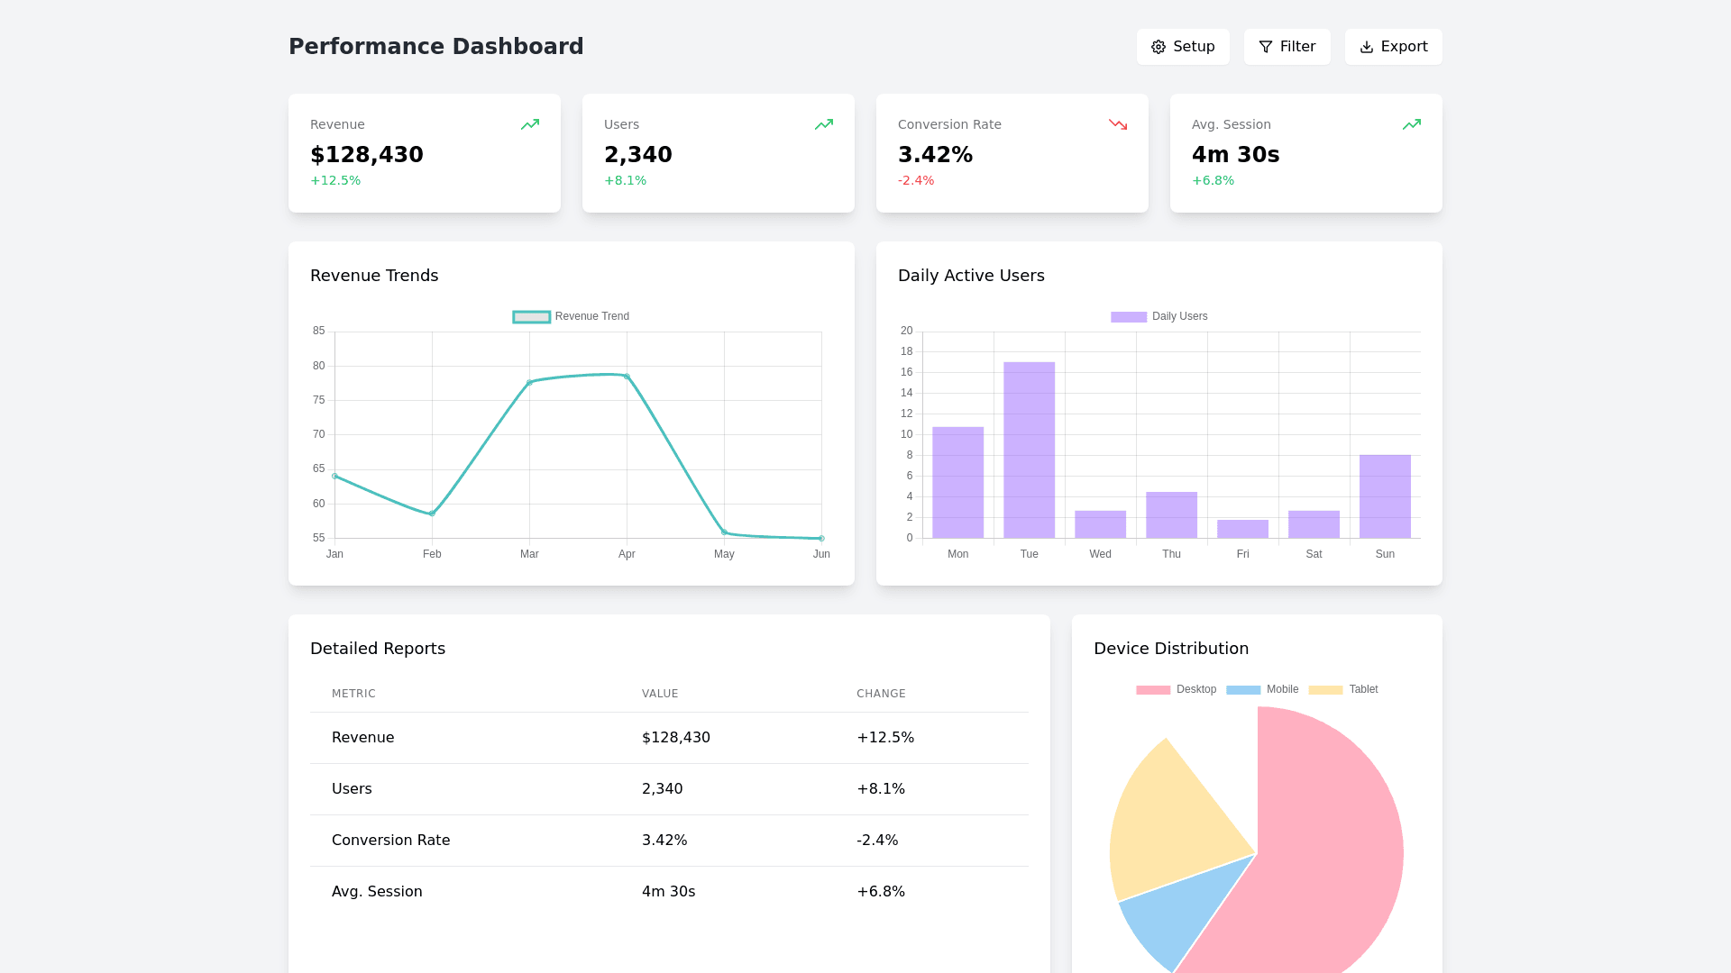Click the Sunday bar in Daily Active Users
This screenshot has width=1731, height=973.
point(1385,496)
